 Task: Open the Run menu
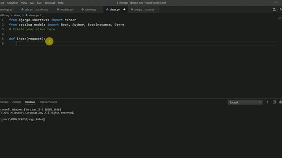(x=39, y=3)
